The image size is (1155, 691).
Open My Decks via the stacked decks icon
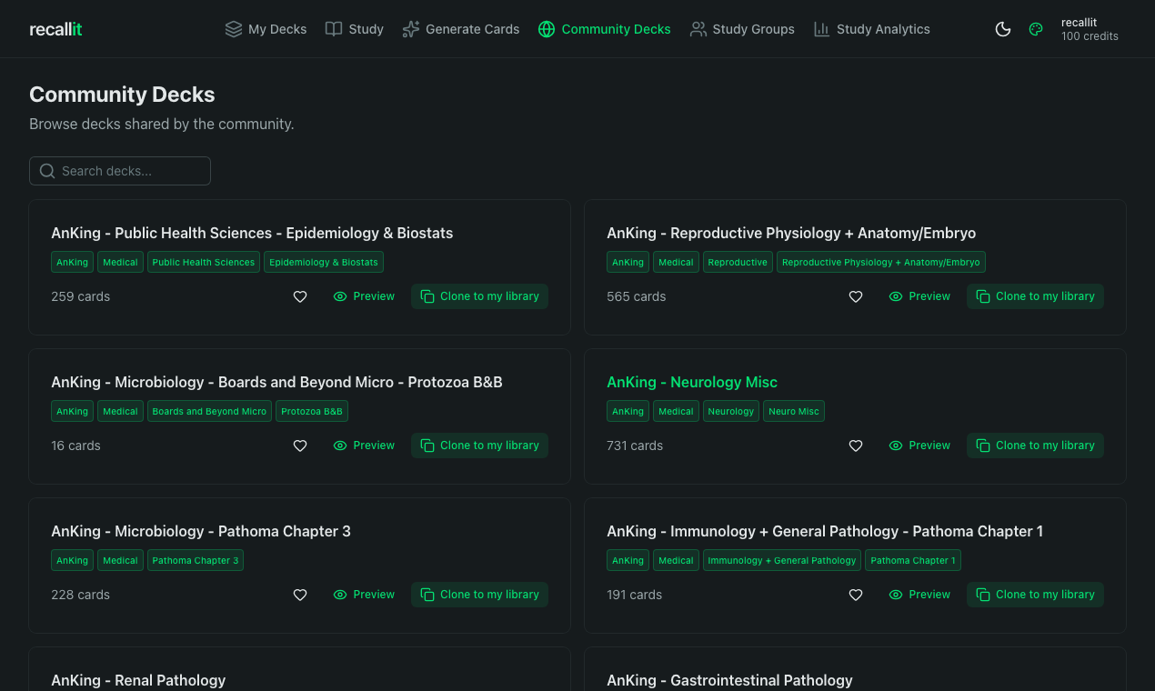[234, 28]
